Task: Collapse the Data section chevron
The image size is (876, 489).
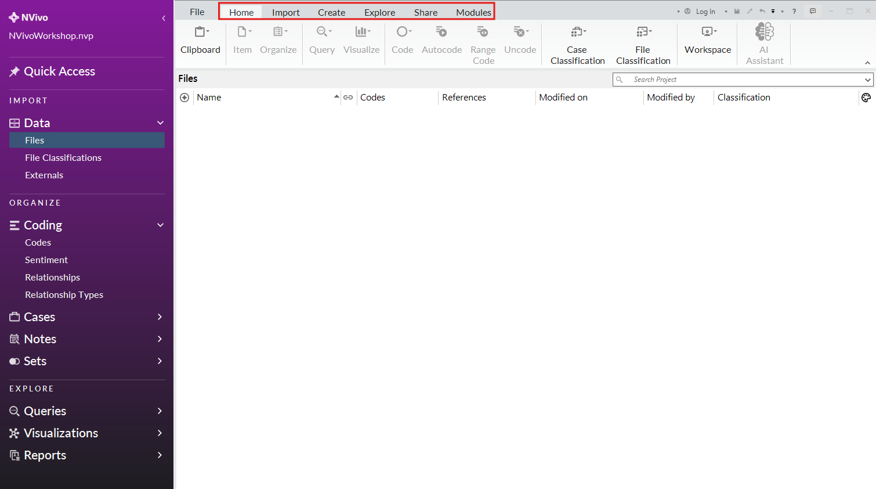Action: pos(161,123)
